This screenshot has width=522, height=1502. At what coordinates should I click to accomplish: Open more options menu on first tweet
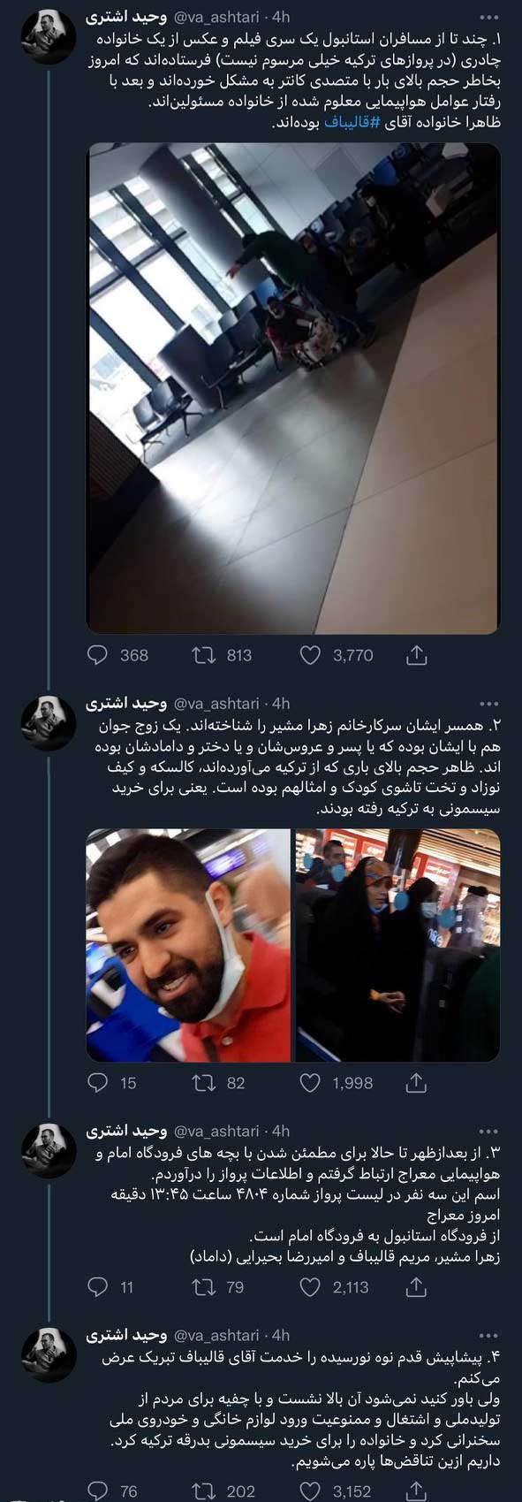[x=488, y=17]
